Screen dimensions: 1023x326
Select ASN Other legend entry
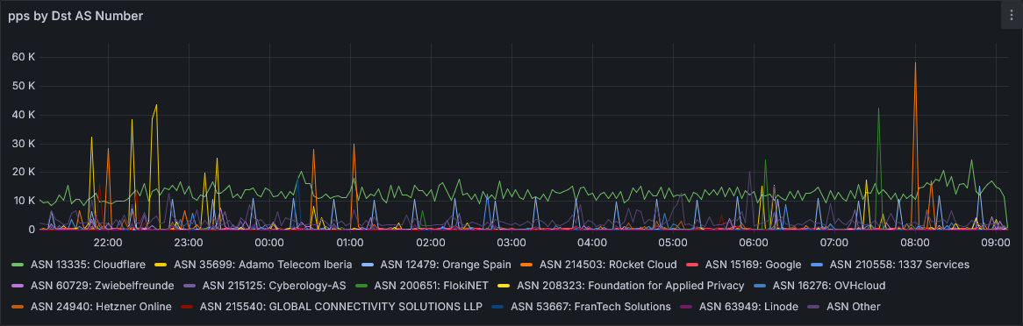(x=854, y=307)
